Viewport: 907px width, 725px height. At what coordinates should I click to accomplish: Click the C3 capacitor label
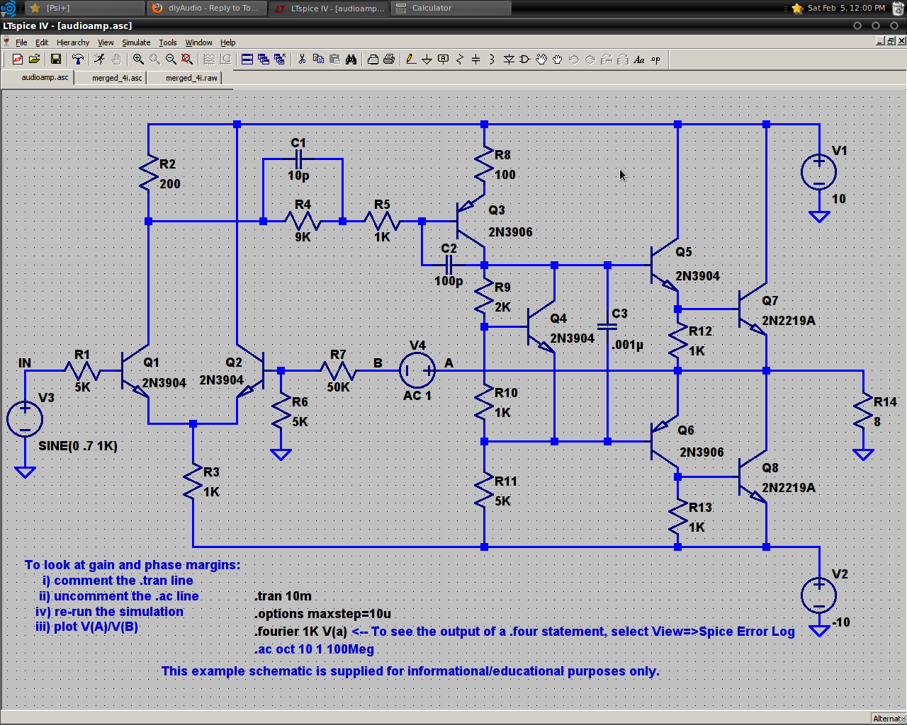point(619,314)
